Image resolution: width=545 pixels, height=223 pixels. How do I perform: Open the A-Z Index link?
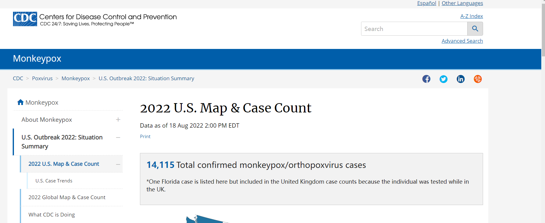coord(471,16)
